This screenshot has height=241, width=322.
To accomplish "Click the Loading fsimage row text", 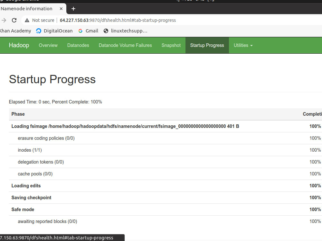I will tap(125, 126).
